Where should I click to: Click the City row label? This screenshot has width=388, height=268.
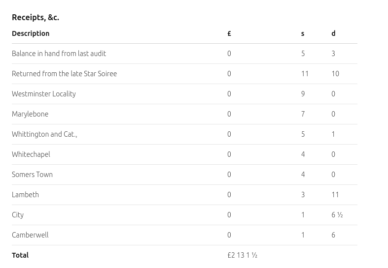(18, 215)
